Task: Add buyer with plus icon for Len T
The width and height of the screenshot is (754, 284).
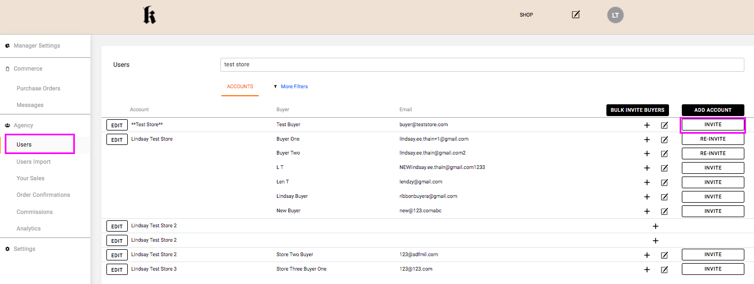Action: pyautogui.click(x=647, y=183)
